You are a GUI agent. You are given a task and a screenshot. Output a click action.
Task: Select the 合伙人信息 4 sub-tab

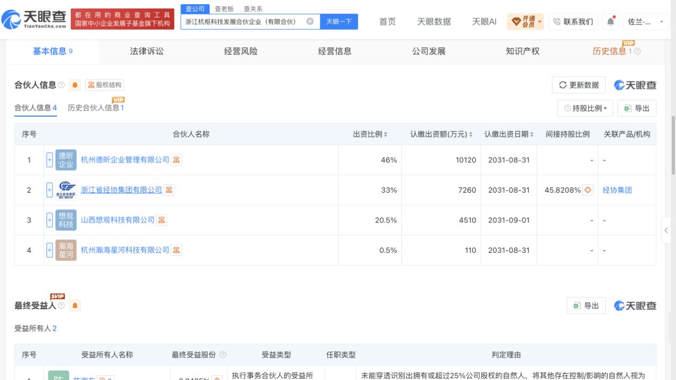click(x=36, y=108)
